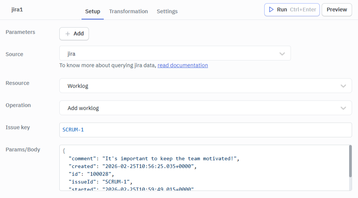The height and width of the screenshot is (198, 358).
Task: Click the Params/Body label
Action: pos(23,150)
